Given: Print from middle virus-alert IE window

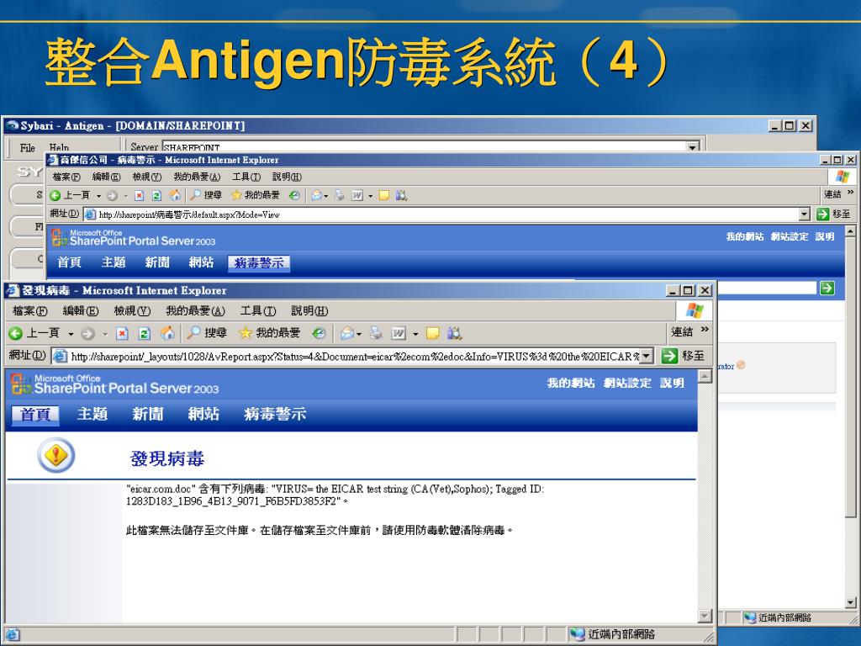Looking at the screenshot, I should click(340, 195).
